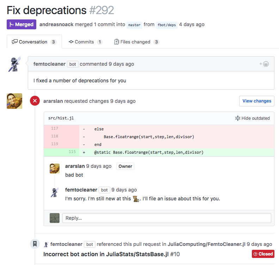The image size is (279, 265).
Task: Click the red requested changes X icon
Action: (x=35, y=101)
